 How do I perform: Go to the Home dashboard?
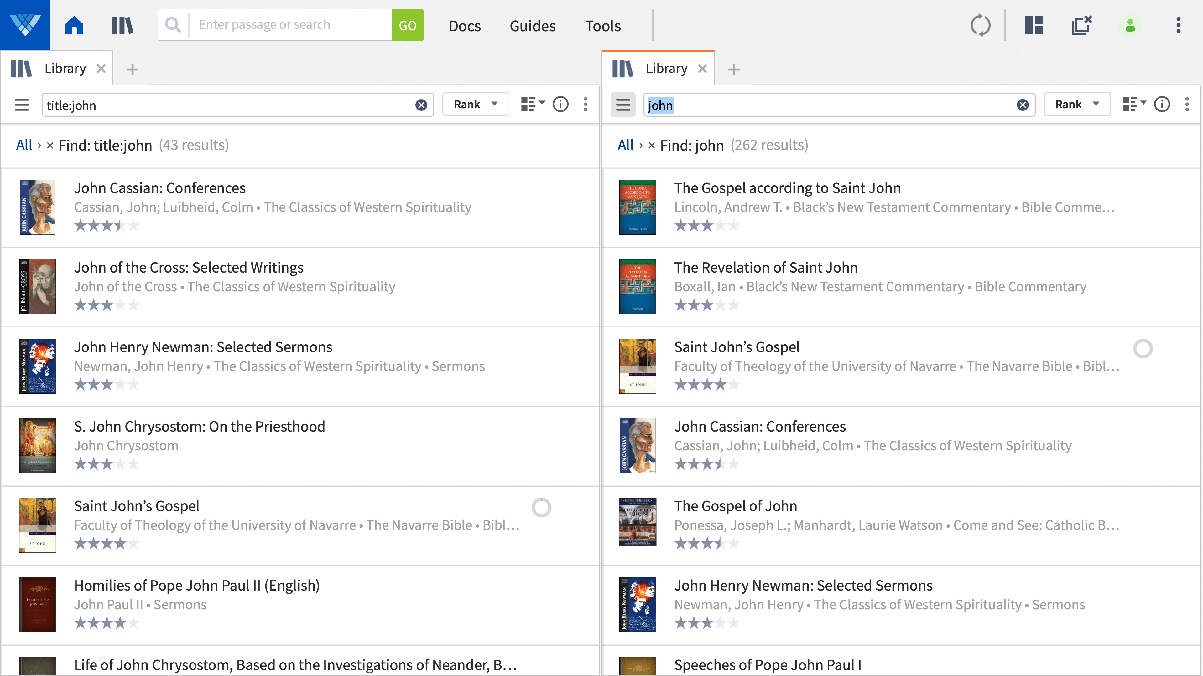[74, 25]
